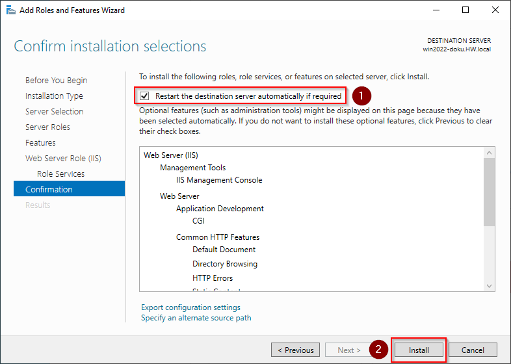Open Web Server Role (IIS) step
This screenshot has height=364, width=511.
tap(63, 159)
